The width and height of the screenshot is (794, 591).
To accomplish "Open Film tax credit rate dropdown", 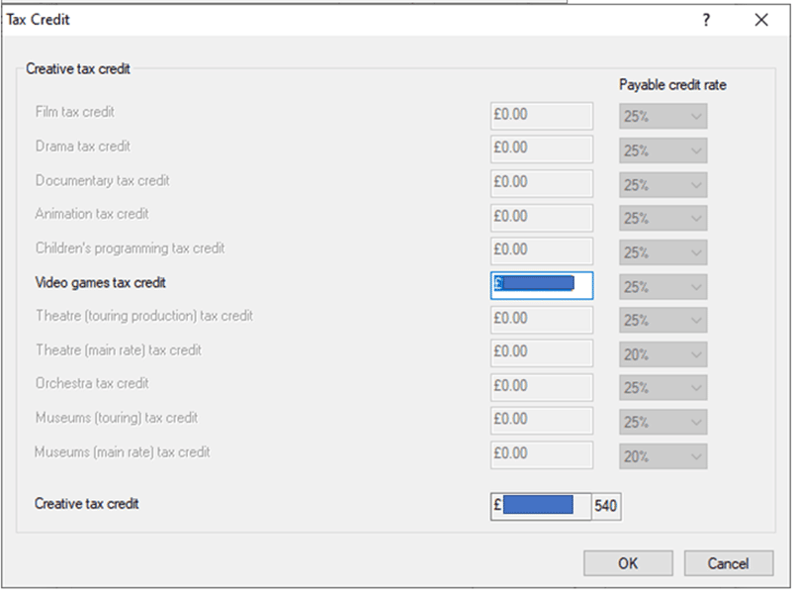I will pos(662,116).
